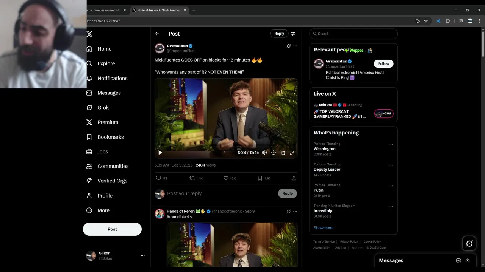Open Hands of Peron profile name
The height and width of the screenshot is (272, 485).
pyautogui.click(x=181, y=211)
